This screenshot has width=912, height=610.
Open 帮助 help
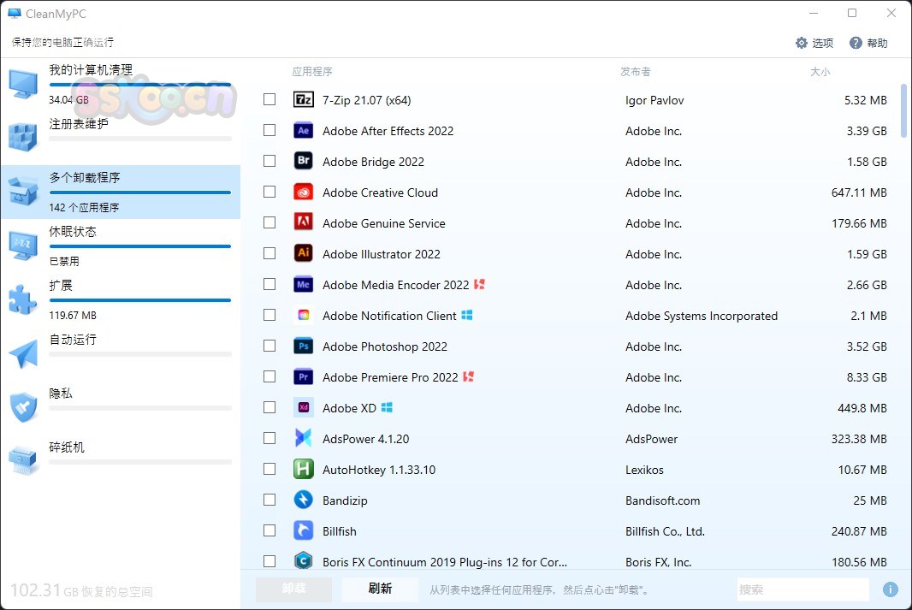868,43
